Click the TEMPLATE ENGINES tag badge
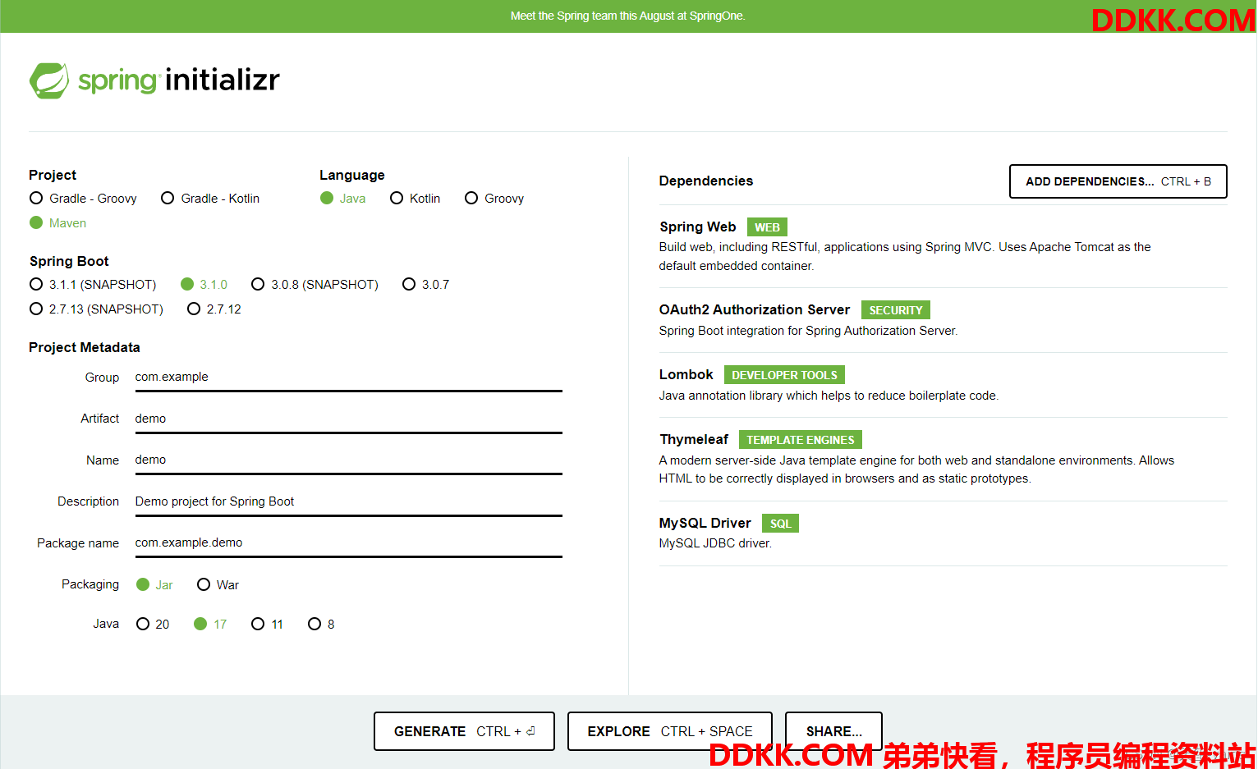Viewport: 1258px width, 769px height. [800, 440]
